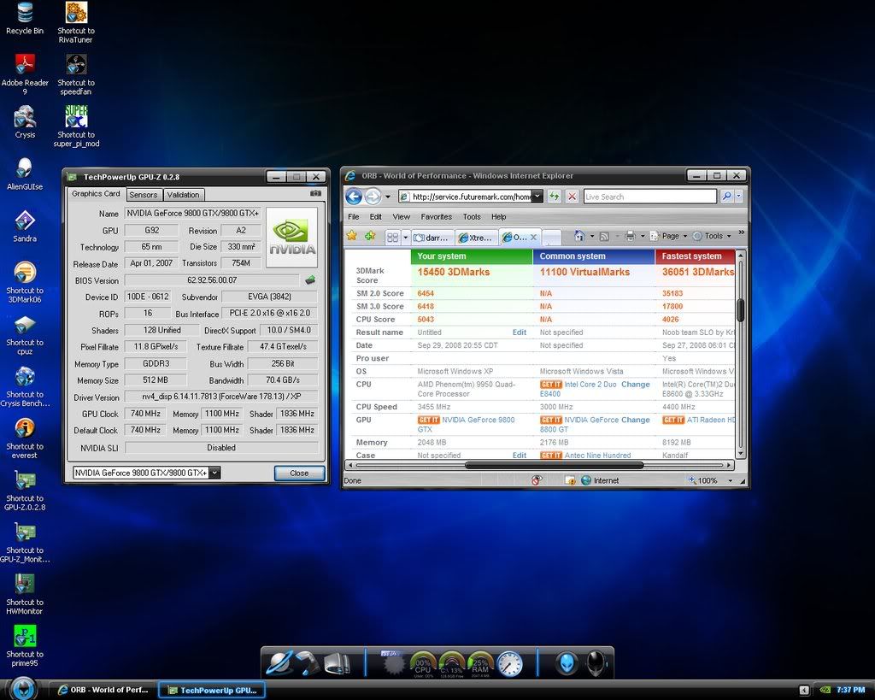Screen dimensions: 875x700
Task: Select the Shortcut to RivaTuner icon
Action: tap(76, 22)
